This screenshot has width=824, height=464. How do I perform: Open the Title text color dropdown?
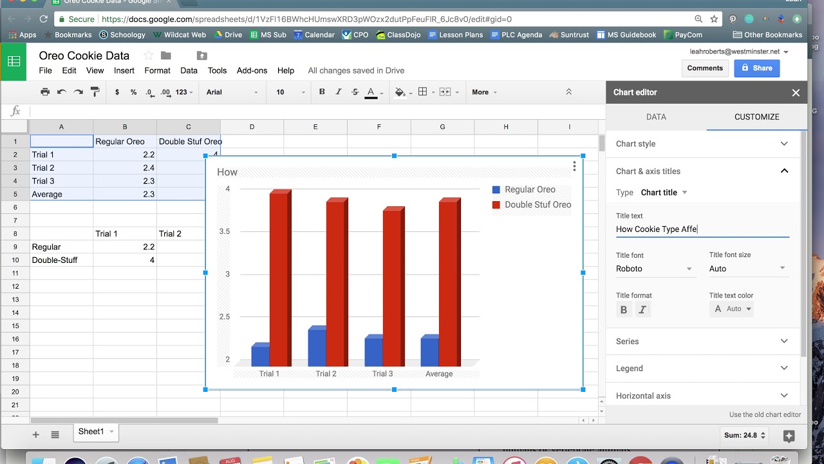(733, 309)
